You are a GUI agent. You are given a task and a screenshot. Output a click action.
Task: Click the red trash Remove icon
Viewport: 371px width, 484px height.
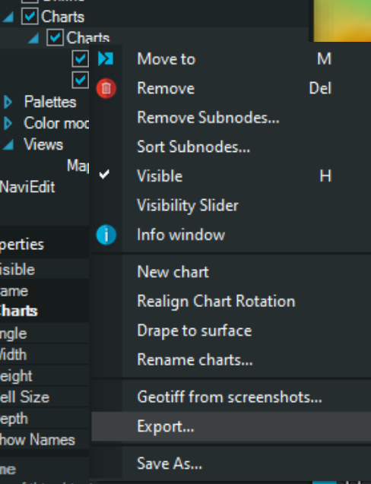(106, 88)
